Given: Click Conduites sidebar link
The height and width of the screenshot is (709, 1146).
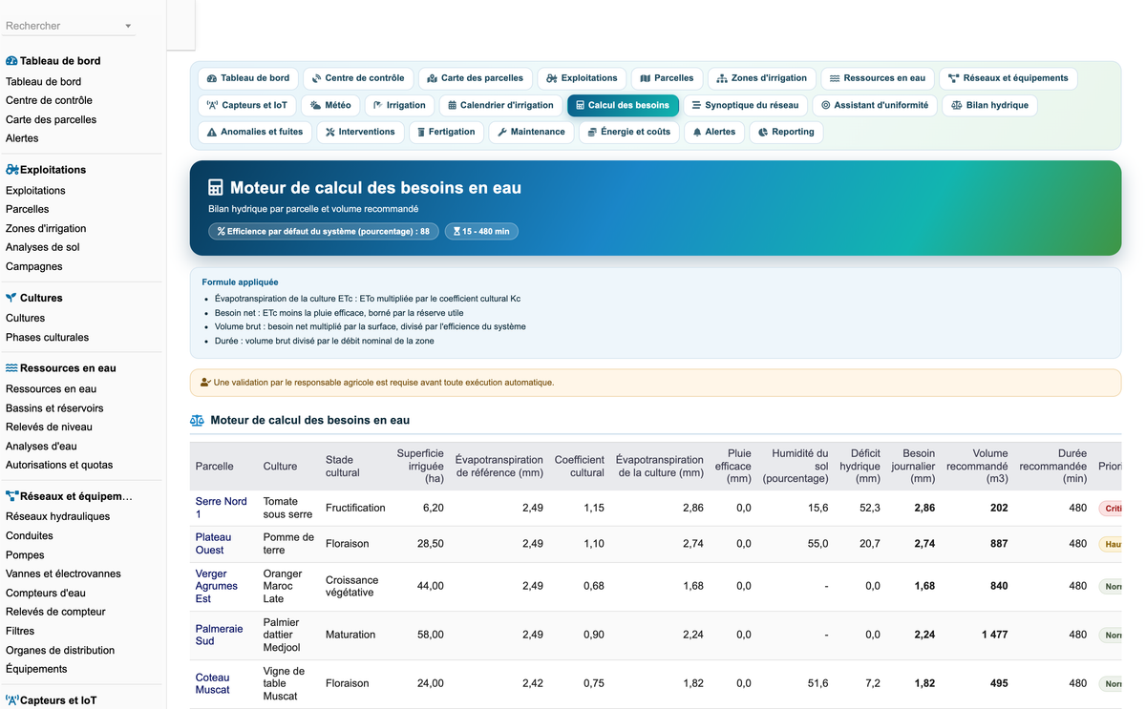Looking at the screenshot, I should coord(30,536).
